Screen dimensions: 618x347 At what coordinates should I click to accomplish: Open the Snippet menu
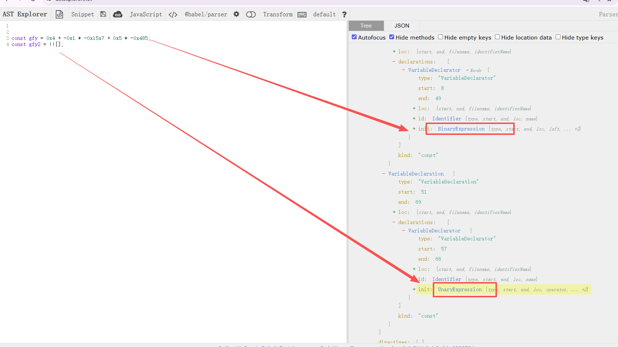[x=83, y=14]
